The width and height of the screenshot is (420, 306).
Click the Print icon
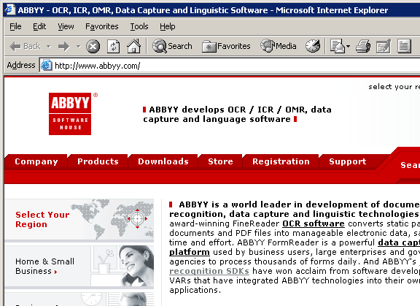click(x=363, y=46)
